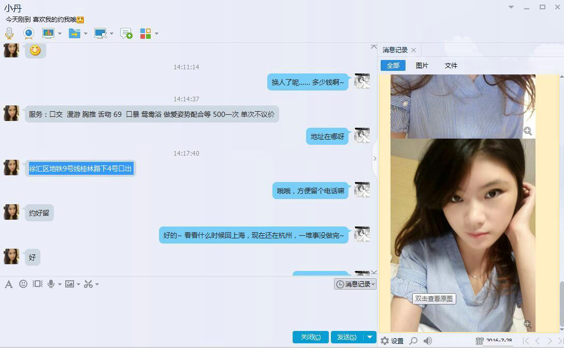The width and height of the screenshot is (564, 348).
Task: Switch to the 图片 tab
Action: 422,66
